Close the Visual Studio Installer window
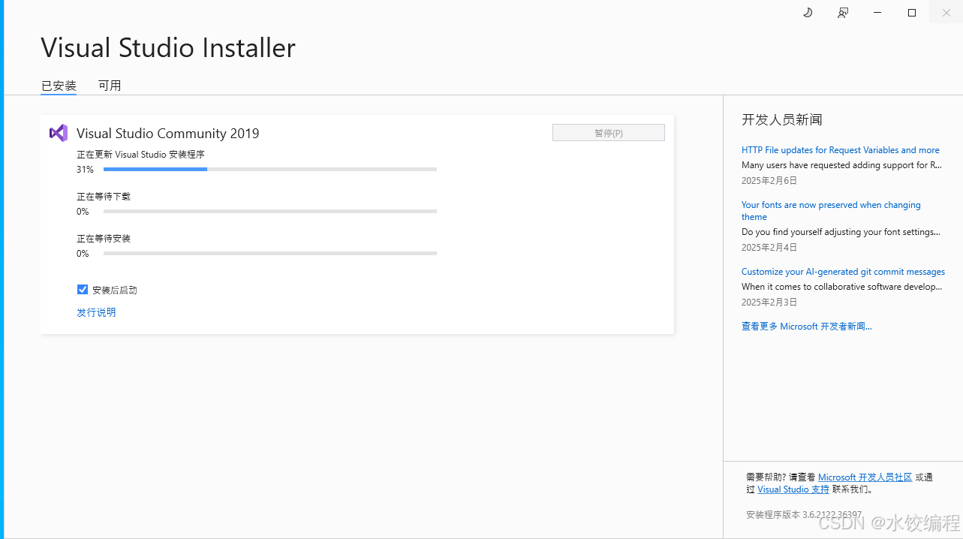 pyautogui.click(x=946, y=13)
